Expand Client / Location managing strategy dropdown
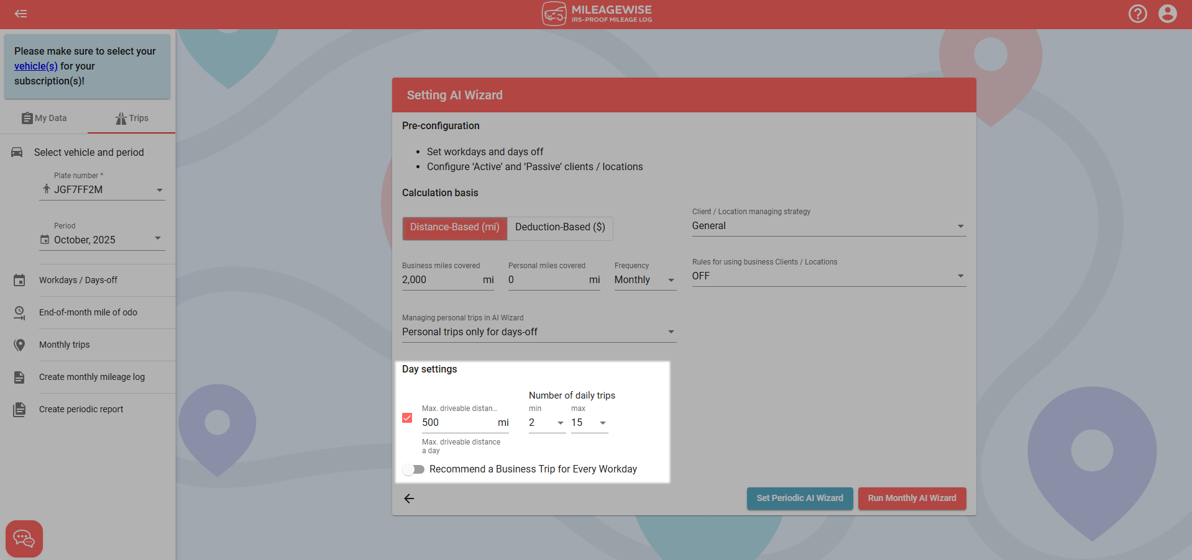Viewport: 1192px width, 560px height. tap(828, 226)
